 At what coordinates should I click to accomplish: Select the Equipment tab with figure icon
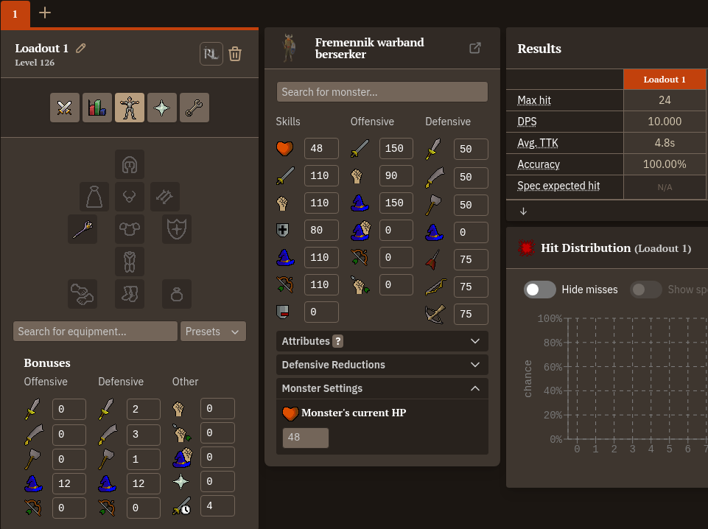[x=130, y=108]
